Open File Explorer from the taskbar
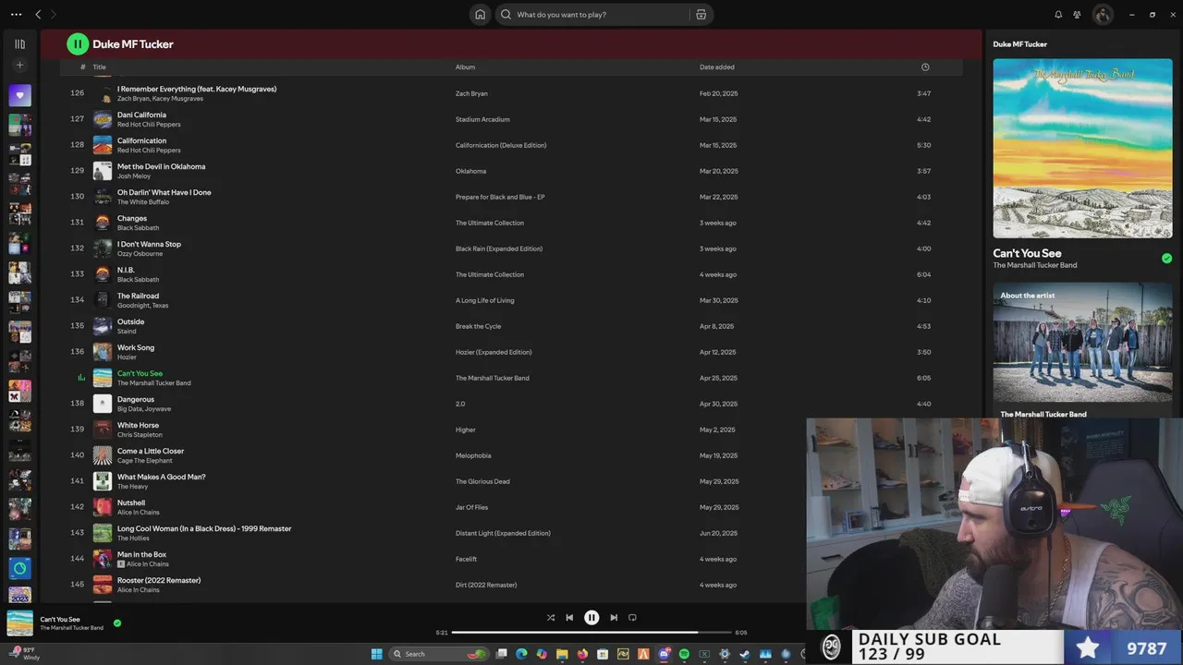1183x665 pixels. coord(562,654)
